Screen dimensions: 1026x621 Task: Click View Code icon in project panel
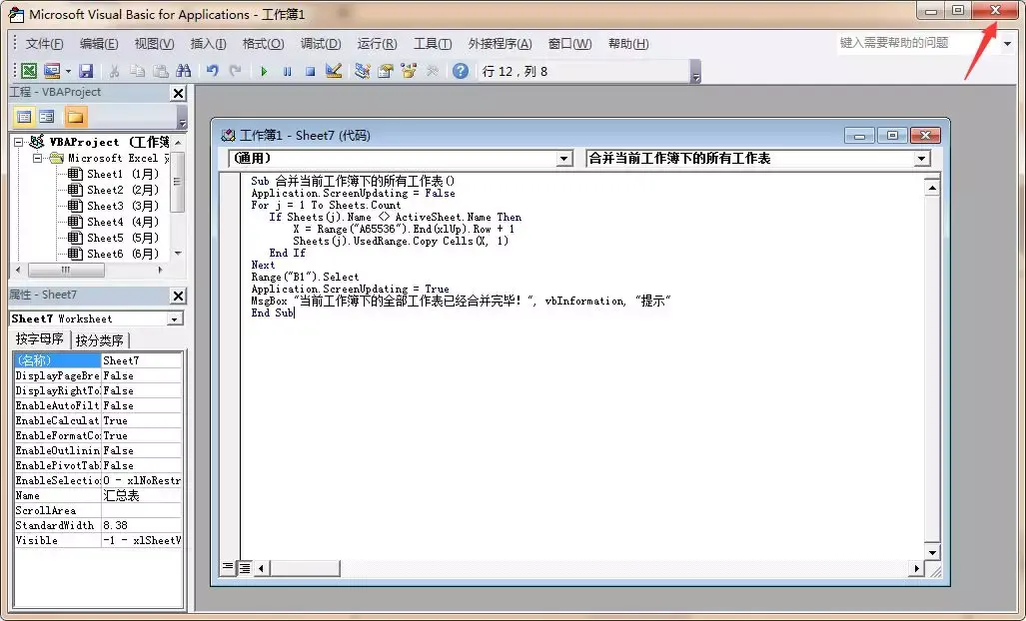(24, 117)
